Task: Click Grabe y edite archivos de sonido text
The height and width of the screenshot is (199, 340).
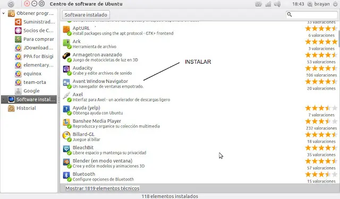Action: click(102, 73)
